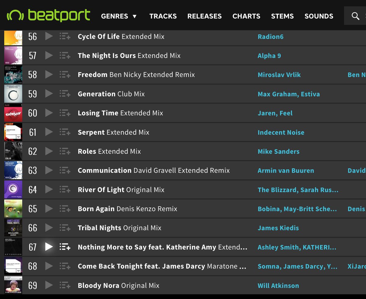The height and width of the screenshot is (299, 366).
Task: Add Bloody Nora to queue
Action: (65, 286)
